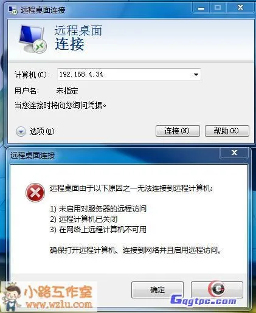
Task: Click 确定 in the error dialog
Action: pyautogui.click(x=157, y=290)
